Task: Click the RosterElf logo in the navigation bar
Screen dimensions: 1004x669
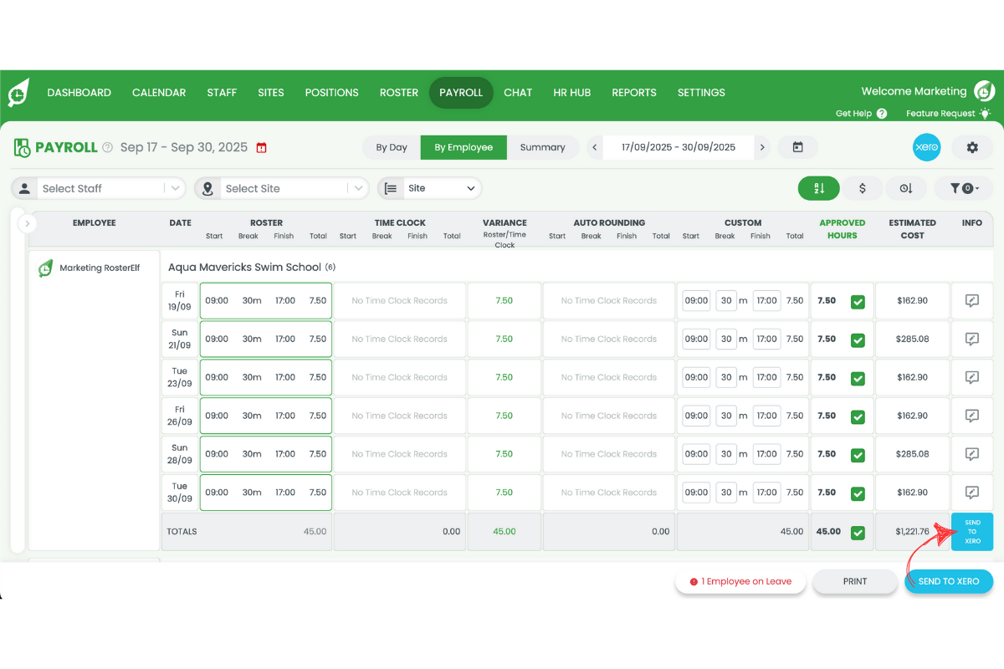Action: pyautogui.click(x=18, y=92)
